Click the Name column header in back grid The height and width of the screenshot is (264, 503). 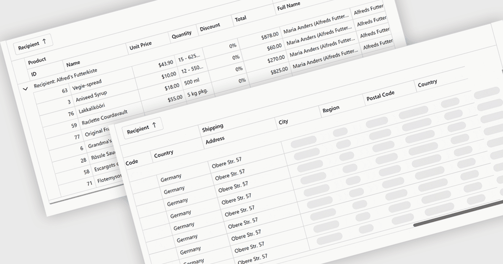point(73,64)
